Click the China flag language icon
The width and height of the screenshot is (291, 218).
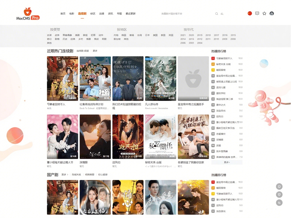coord(250,13)
